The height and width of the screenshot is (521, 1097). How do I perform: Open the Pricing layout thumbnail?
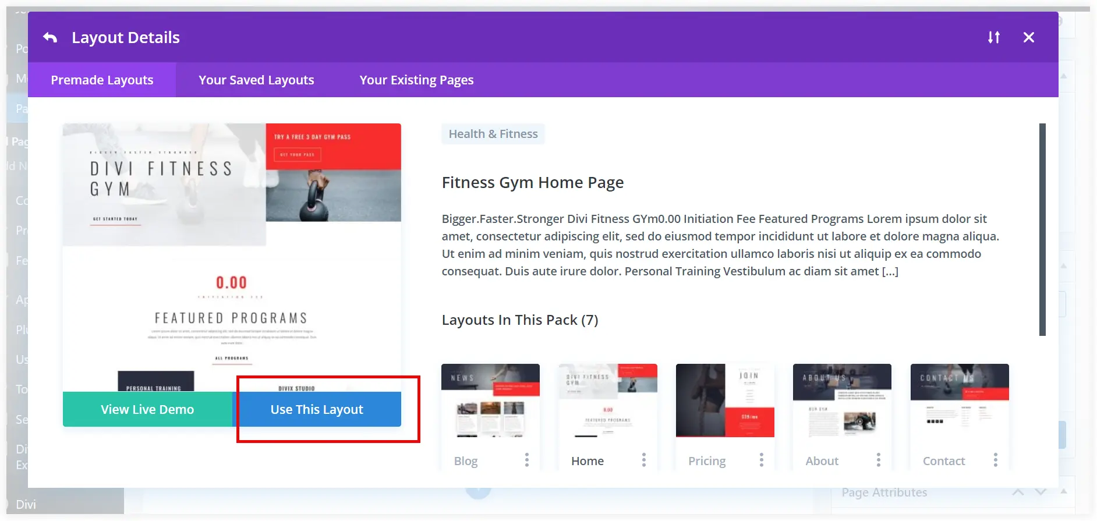point(725,401)
